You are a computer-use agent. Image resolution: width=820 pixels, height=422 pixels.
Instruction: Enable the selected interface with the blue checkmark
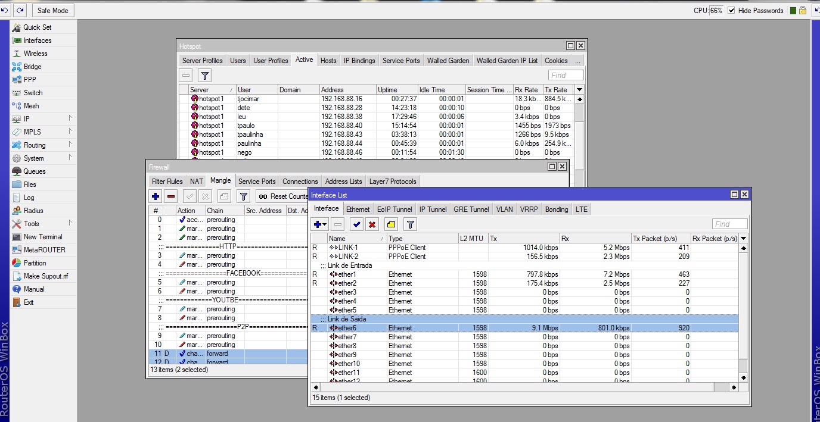pyautogui.click(x=356, y=224)
